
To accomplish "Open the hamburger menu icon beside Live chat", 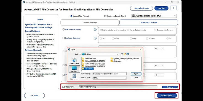I will tap(173, 8).
